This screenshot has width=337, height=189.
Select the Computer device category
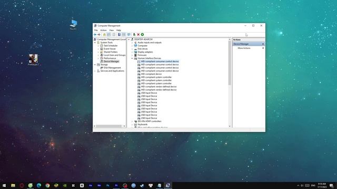143,46
